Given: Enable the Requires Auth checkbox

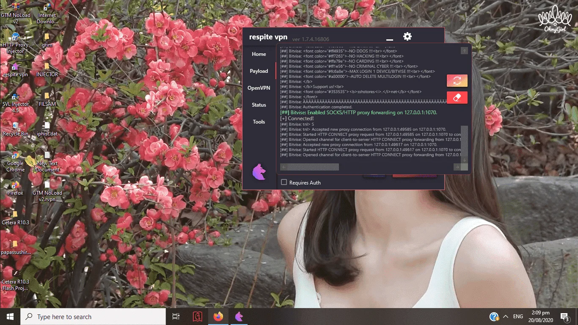Looking at the screenshot, I should pos(284,182).
